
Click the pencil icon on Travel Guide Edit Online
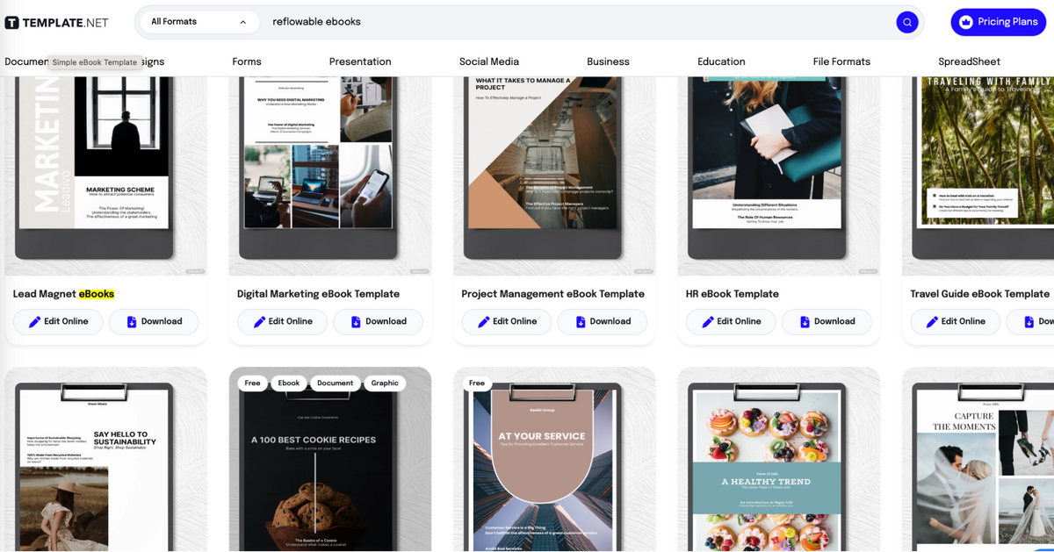[x=933, y=322]
